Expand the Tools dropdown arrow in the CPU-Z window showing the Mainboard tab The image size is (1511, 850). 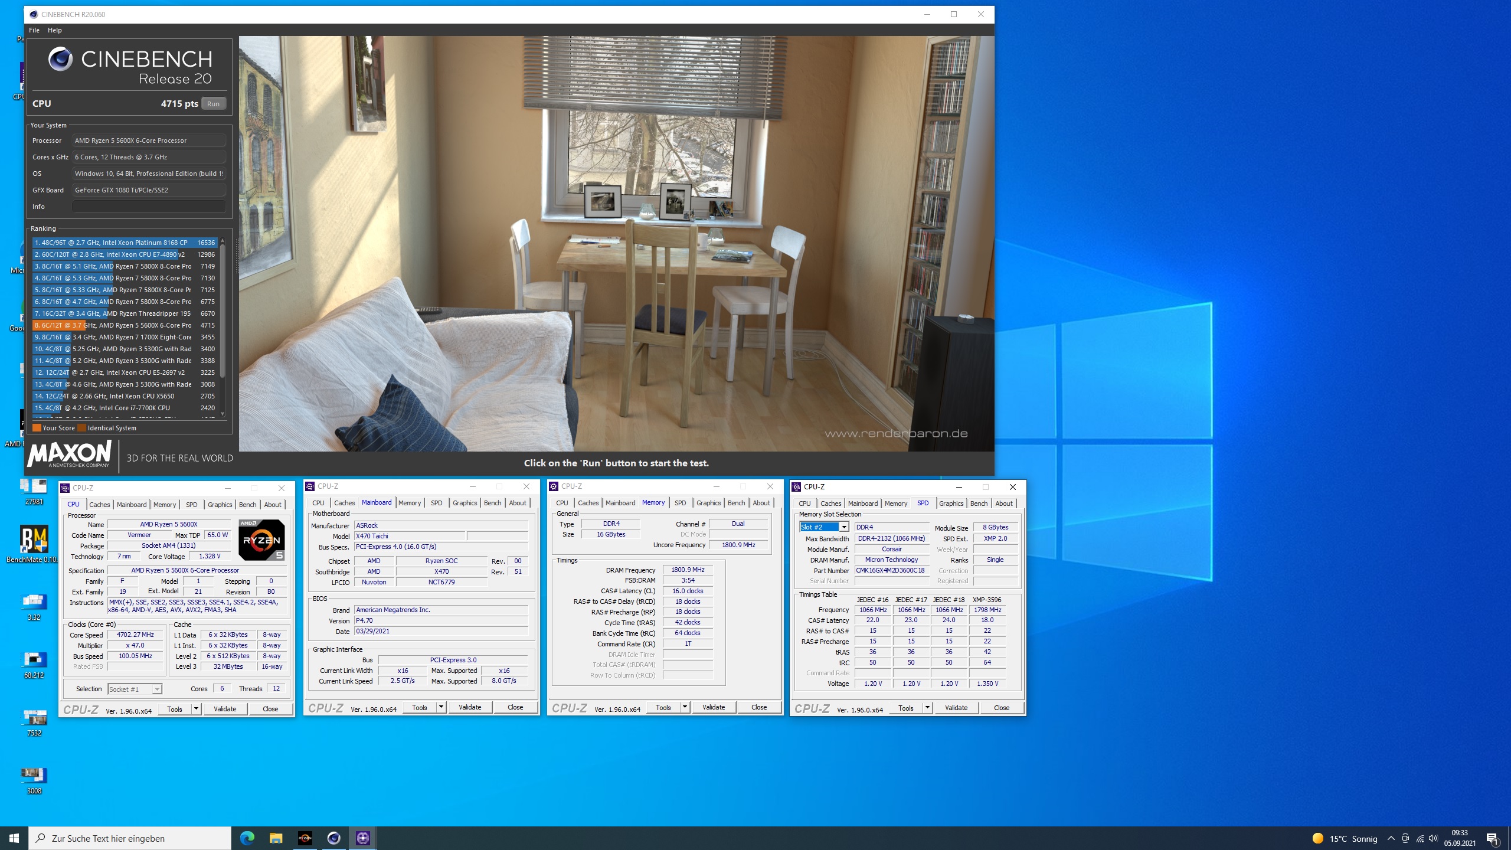coord(441,707)
